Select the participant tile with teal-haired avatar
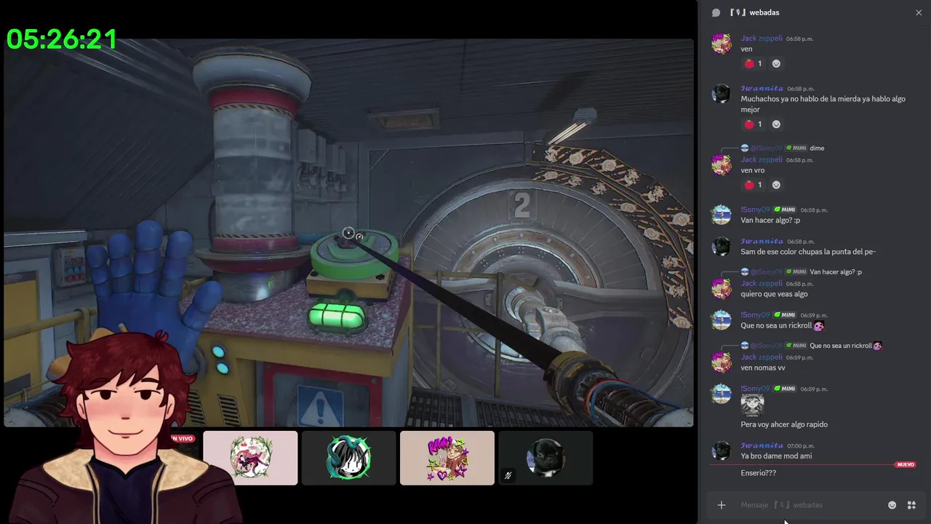Screen dimensions: 931x524 pyautogui.click(x=349, y=458)
